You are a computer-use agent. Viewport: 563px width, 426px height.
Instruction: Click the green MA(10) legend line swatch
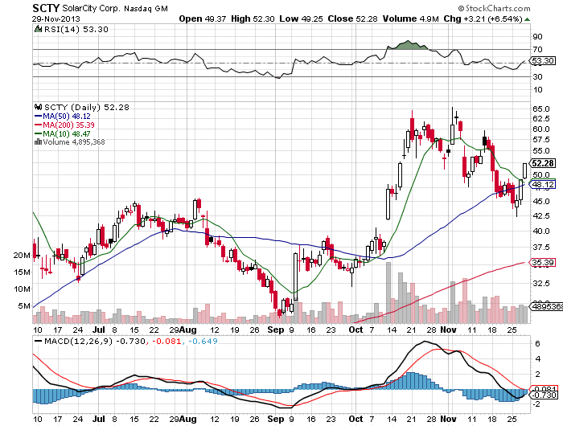(38, 133)
